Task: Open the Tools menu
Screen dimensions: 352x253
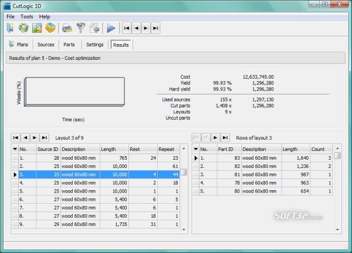Action: coord(27,16)
